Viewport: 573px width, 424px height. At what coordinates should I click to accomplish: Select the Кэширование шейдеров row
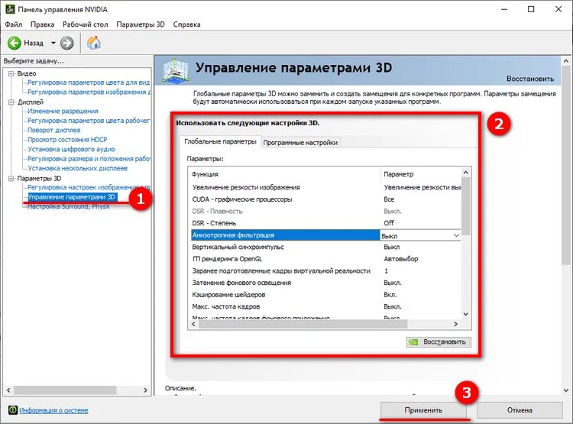(325, 295)
